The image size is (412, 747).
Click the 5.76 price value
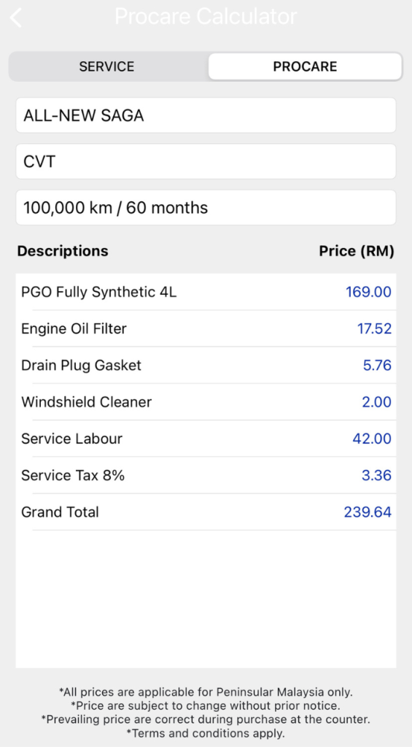tap(377, 365)
